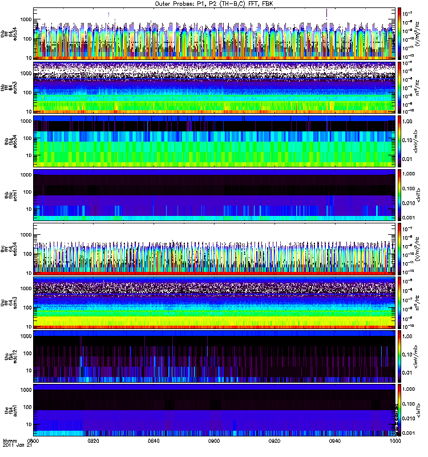Click the 'hhmm' time axis label
428x457 pixels.
(9, 441)
